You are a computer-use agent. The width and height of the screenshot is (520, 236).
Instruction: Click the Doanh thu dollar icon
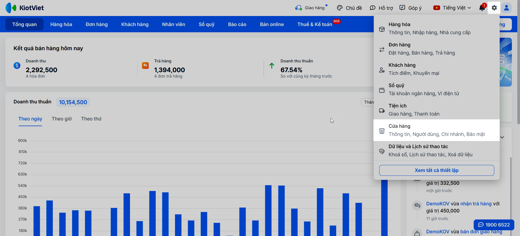coord(17,65)
